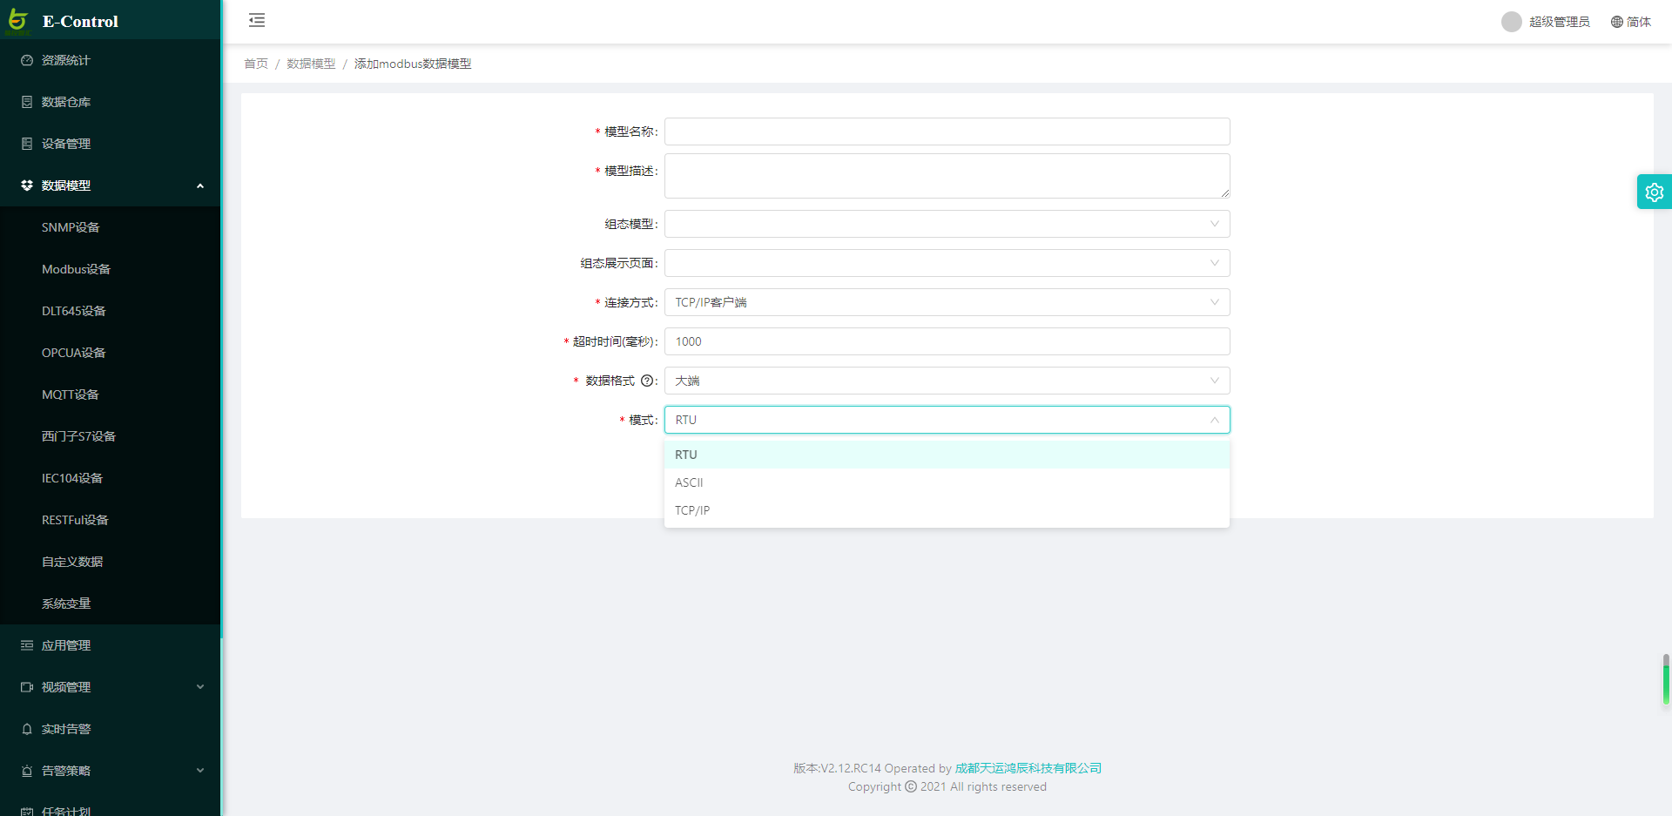
Task: Click the help icon beside 数据格式
Action: (647, 381)
